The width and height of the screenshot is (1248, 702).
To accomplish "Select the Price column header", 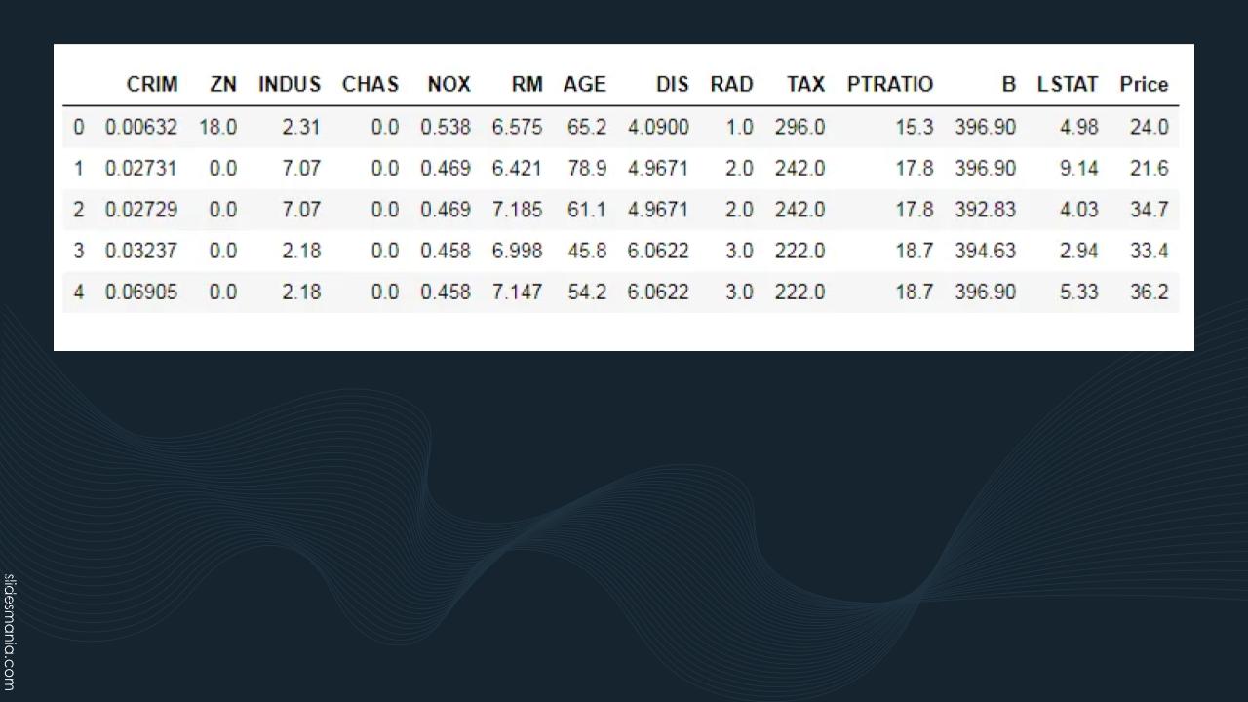I will (x=1144, y=84).
